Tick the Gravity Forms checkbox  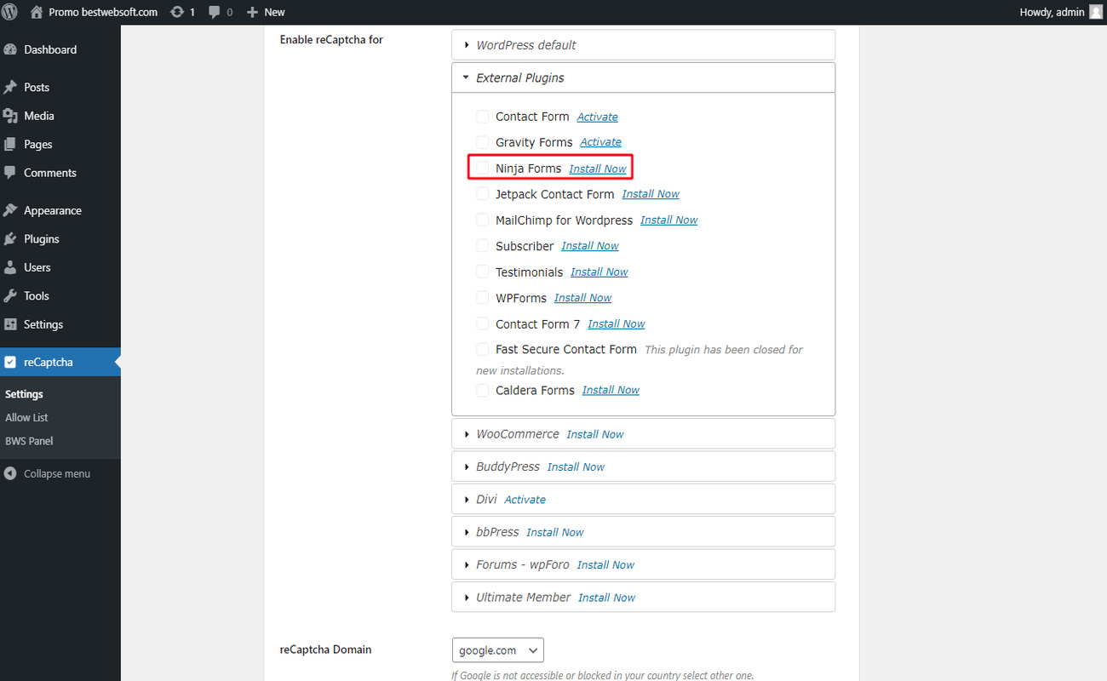coord(482,142)
